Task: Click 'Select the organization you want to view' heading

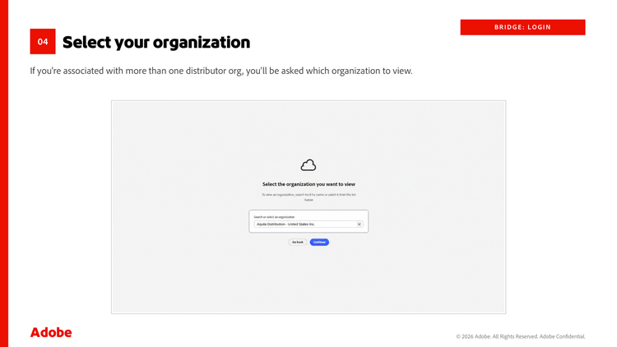Action: pos(308,184)
